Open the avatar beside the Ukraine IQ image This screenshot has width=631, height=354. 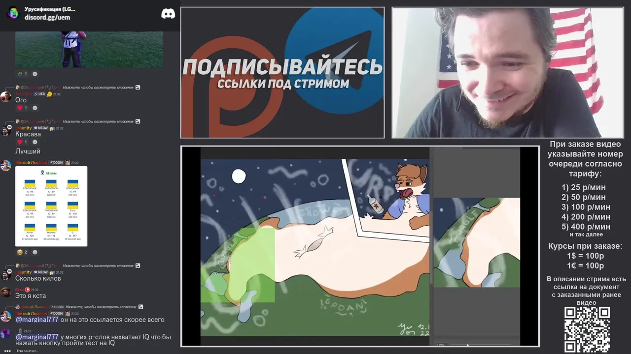tap(6, 165)
